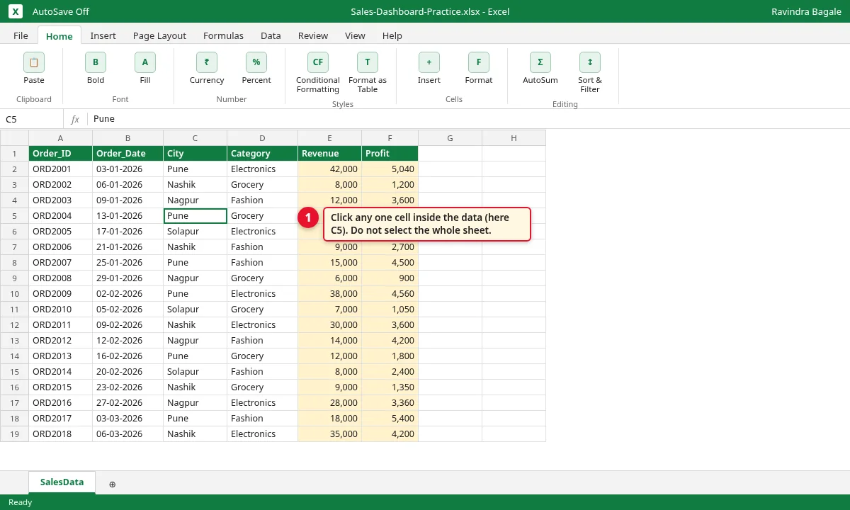The width and height of the screenshot is (850, 510).
Task: Apply Percent number format
Action: pos(256,62)
